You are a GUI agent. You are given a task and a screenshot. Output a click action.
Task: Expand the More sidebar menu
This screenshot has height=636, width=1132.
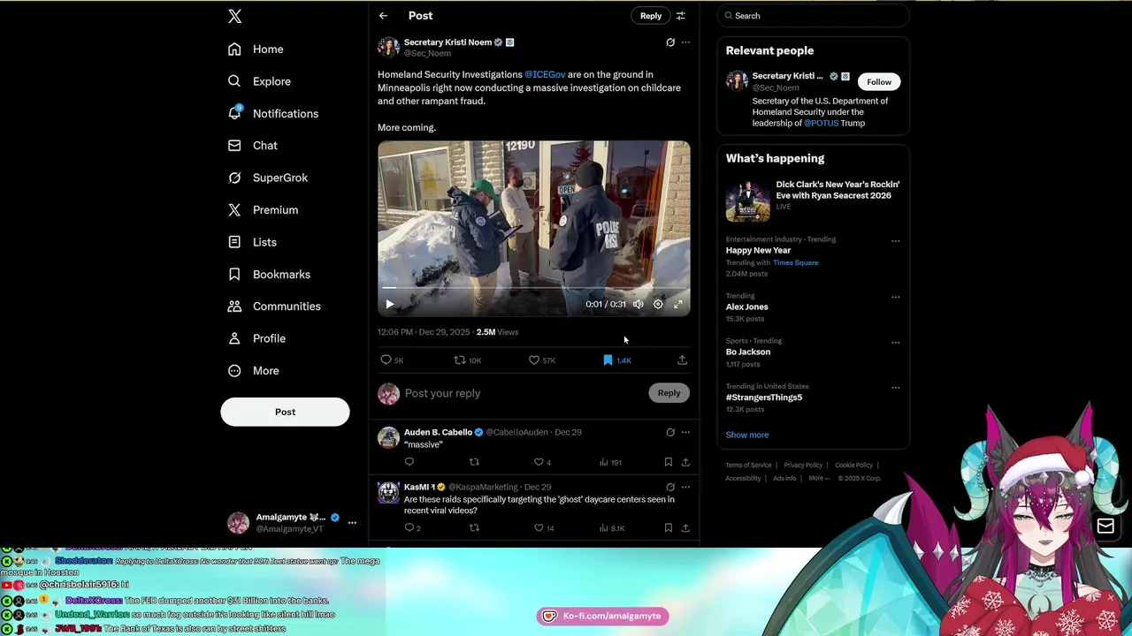point(253,371)
